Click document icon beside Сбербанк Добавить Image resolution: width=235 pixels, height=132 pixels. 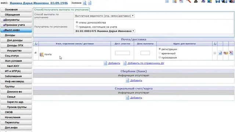pyautogui.click(x=127, y=80)
